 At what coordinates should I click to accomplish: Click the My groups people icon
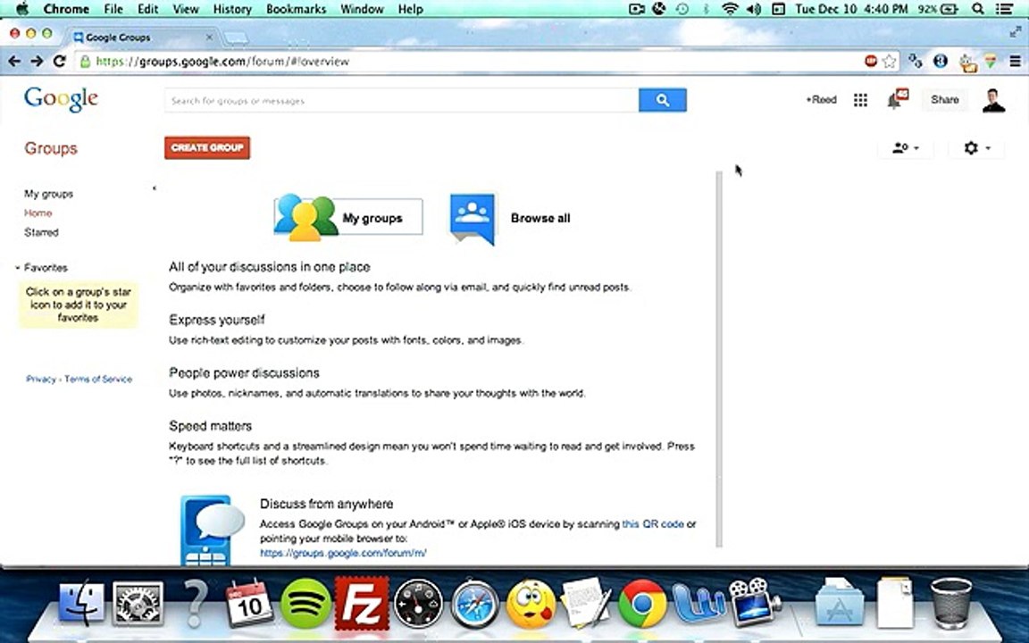[x=305, y=217]
